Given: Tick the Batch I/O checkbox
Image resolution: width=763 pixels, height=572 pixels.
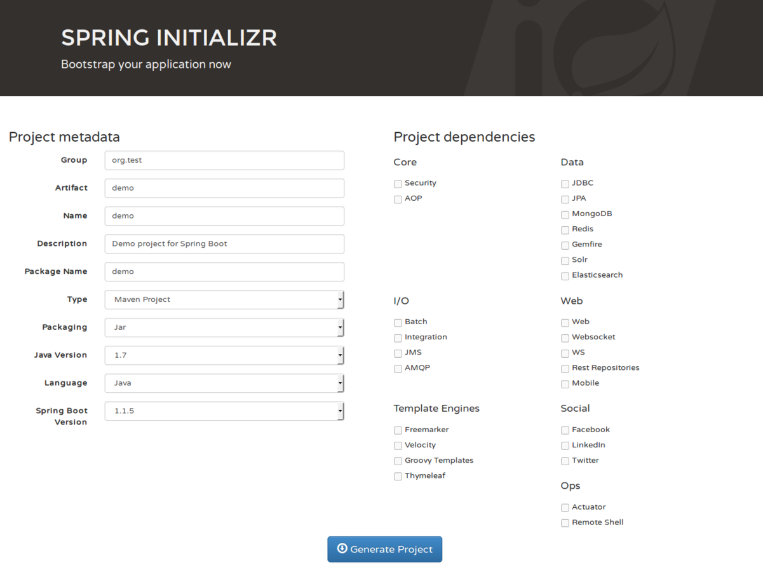Looking at the screenshot, I should coord(398,322).
